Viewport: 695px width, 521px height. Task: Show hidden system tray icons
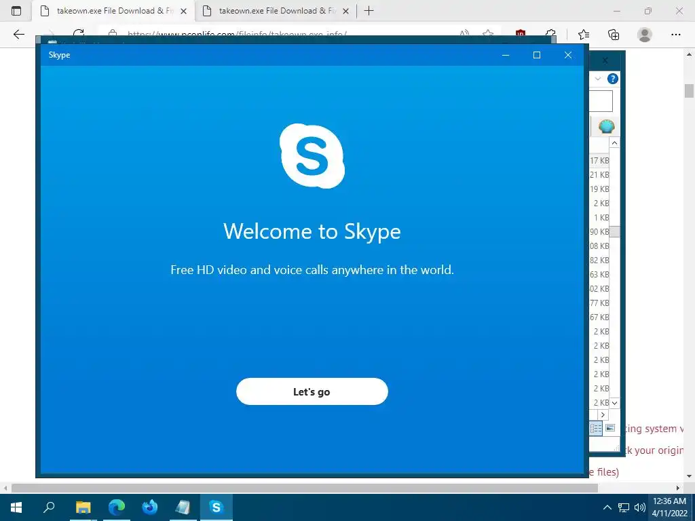pos(607,507)
